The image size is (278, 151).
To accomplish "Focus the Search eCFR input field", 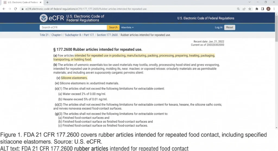I will pos(73,27).
